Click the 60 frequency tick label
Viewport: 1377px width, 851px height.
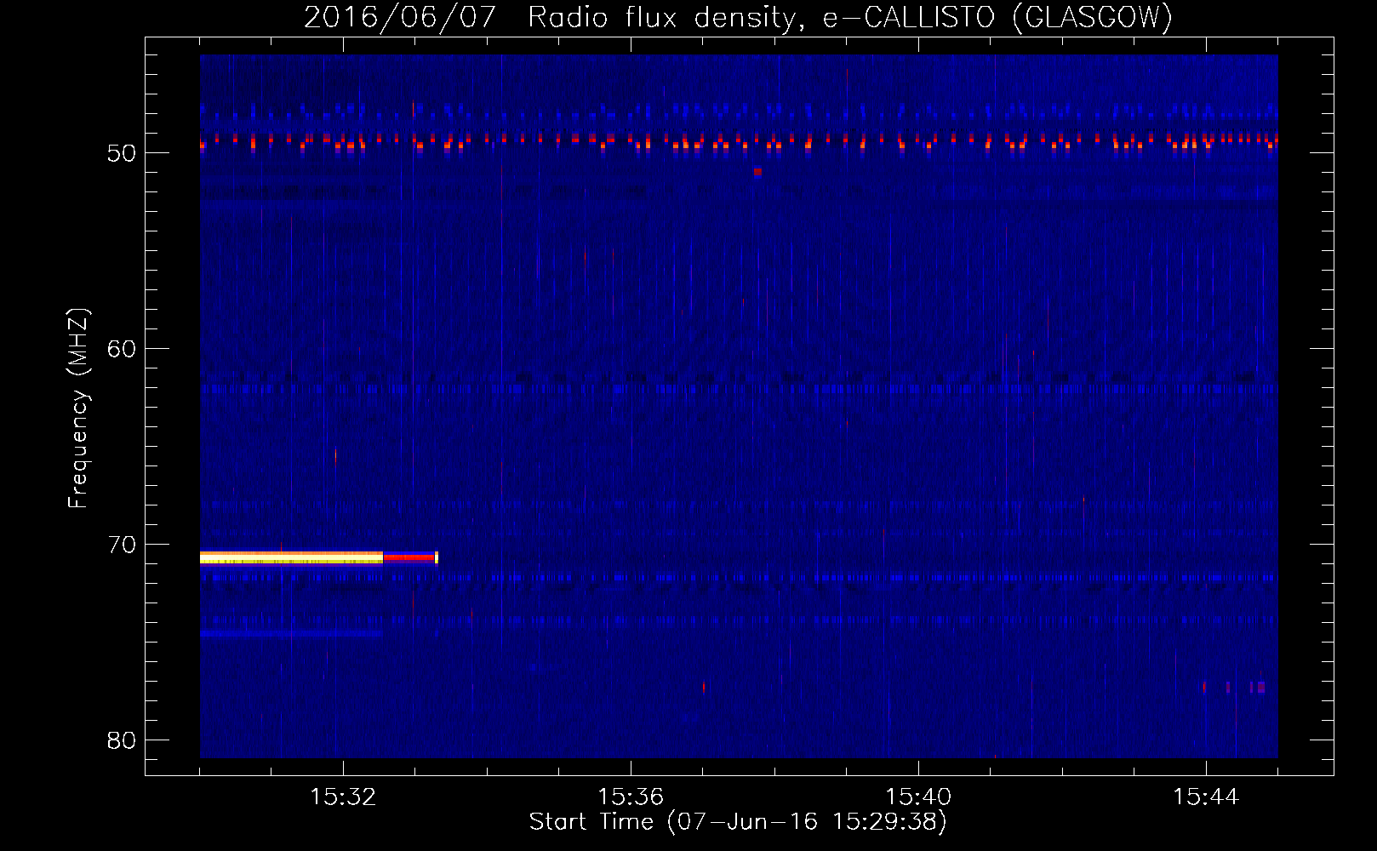(x=123, y=349)
